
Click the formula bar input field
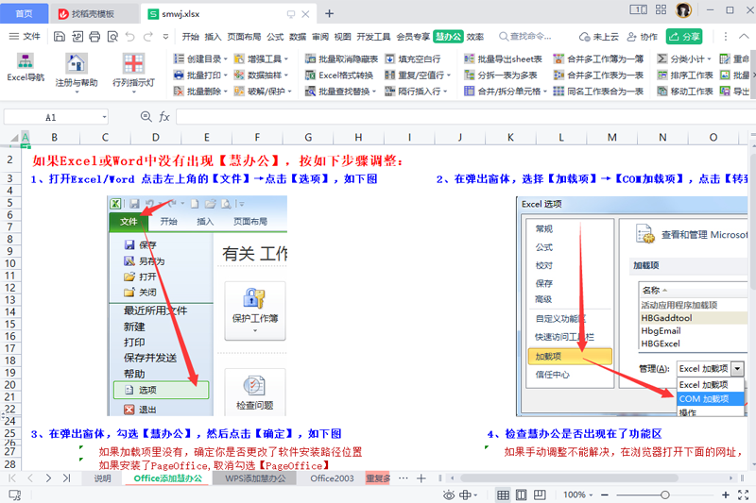tap(466, 116)
